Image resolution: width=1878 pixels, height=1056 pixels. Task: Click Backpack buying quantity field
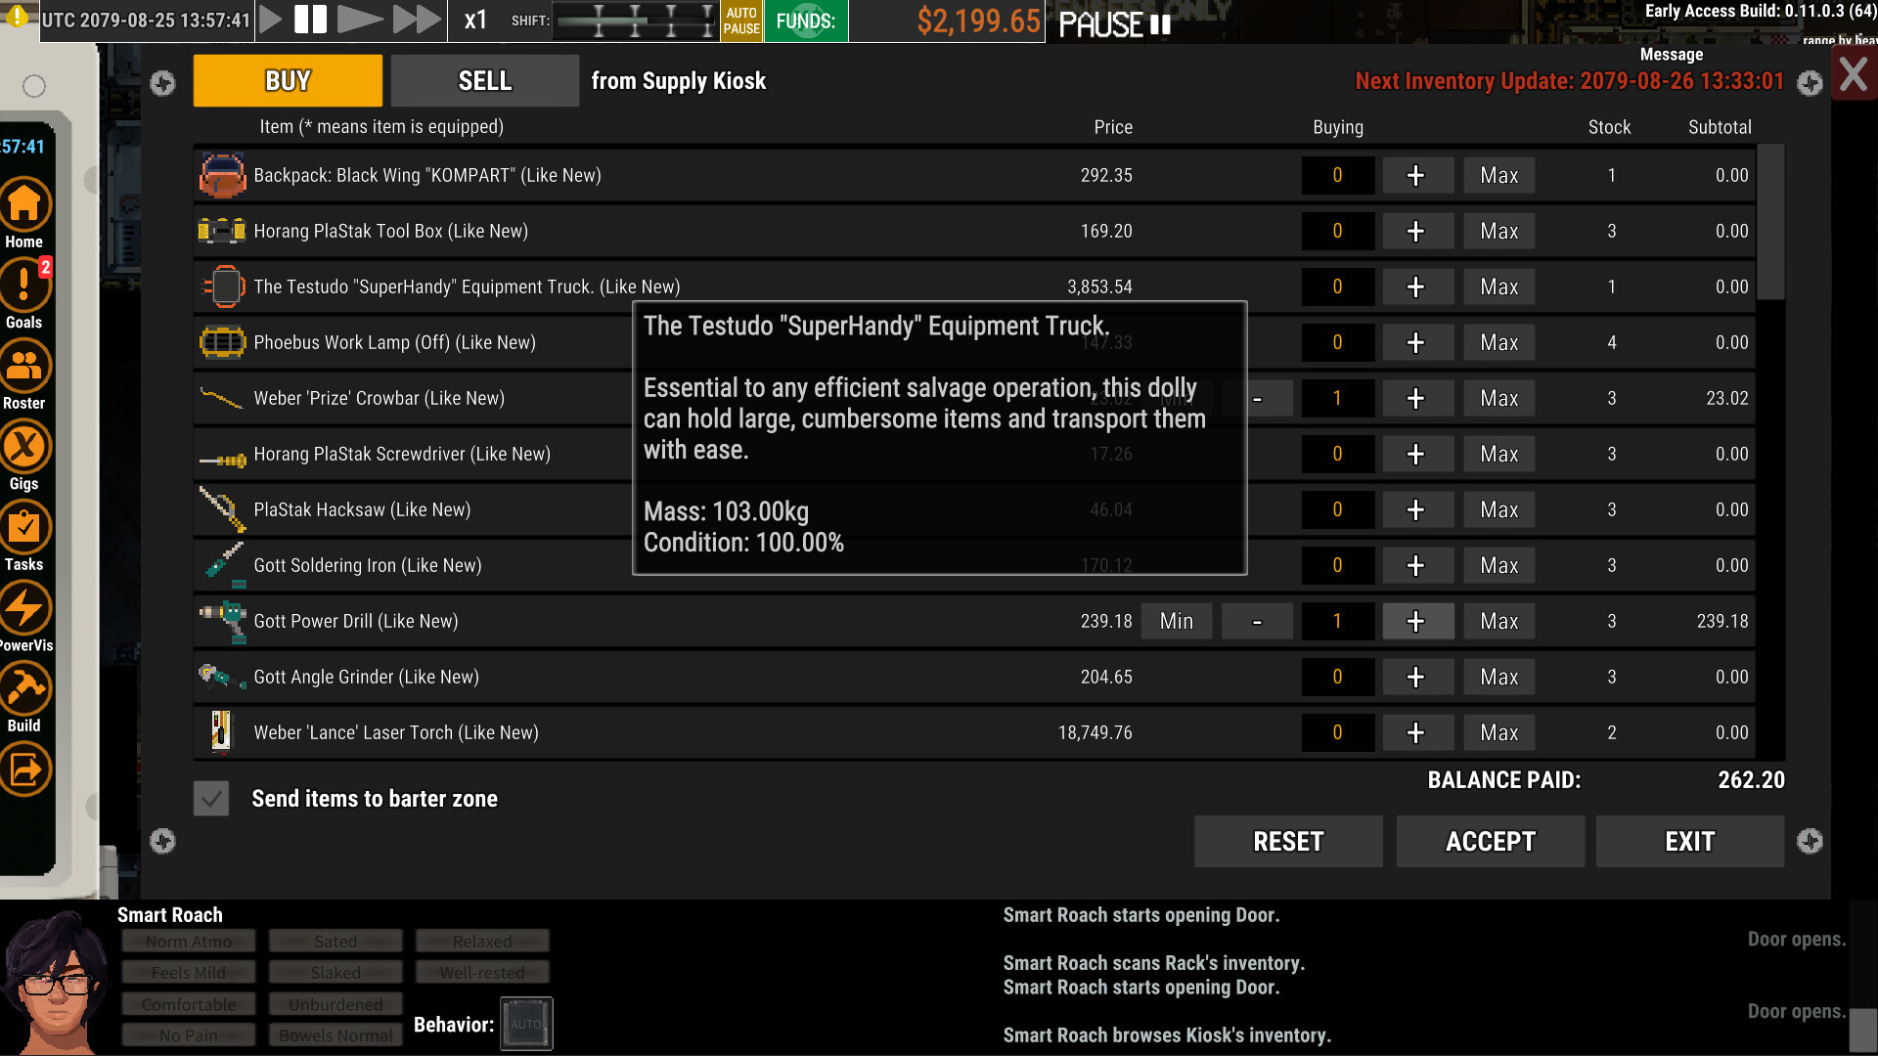(x=1337, y=176)
